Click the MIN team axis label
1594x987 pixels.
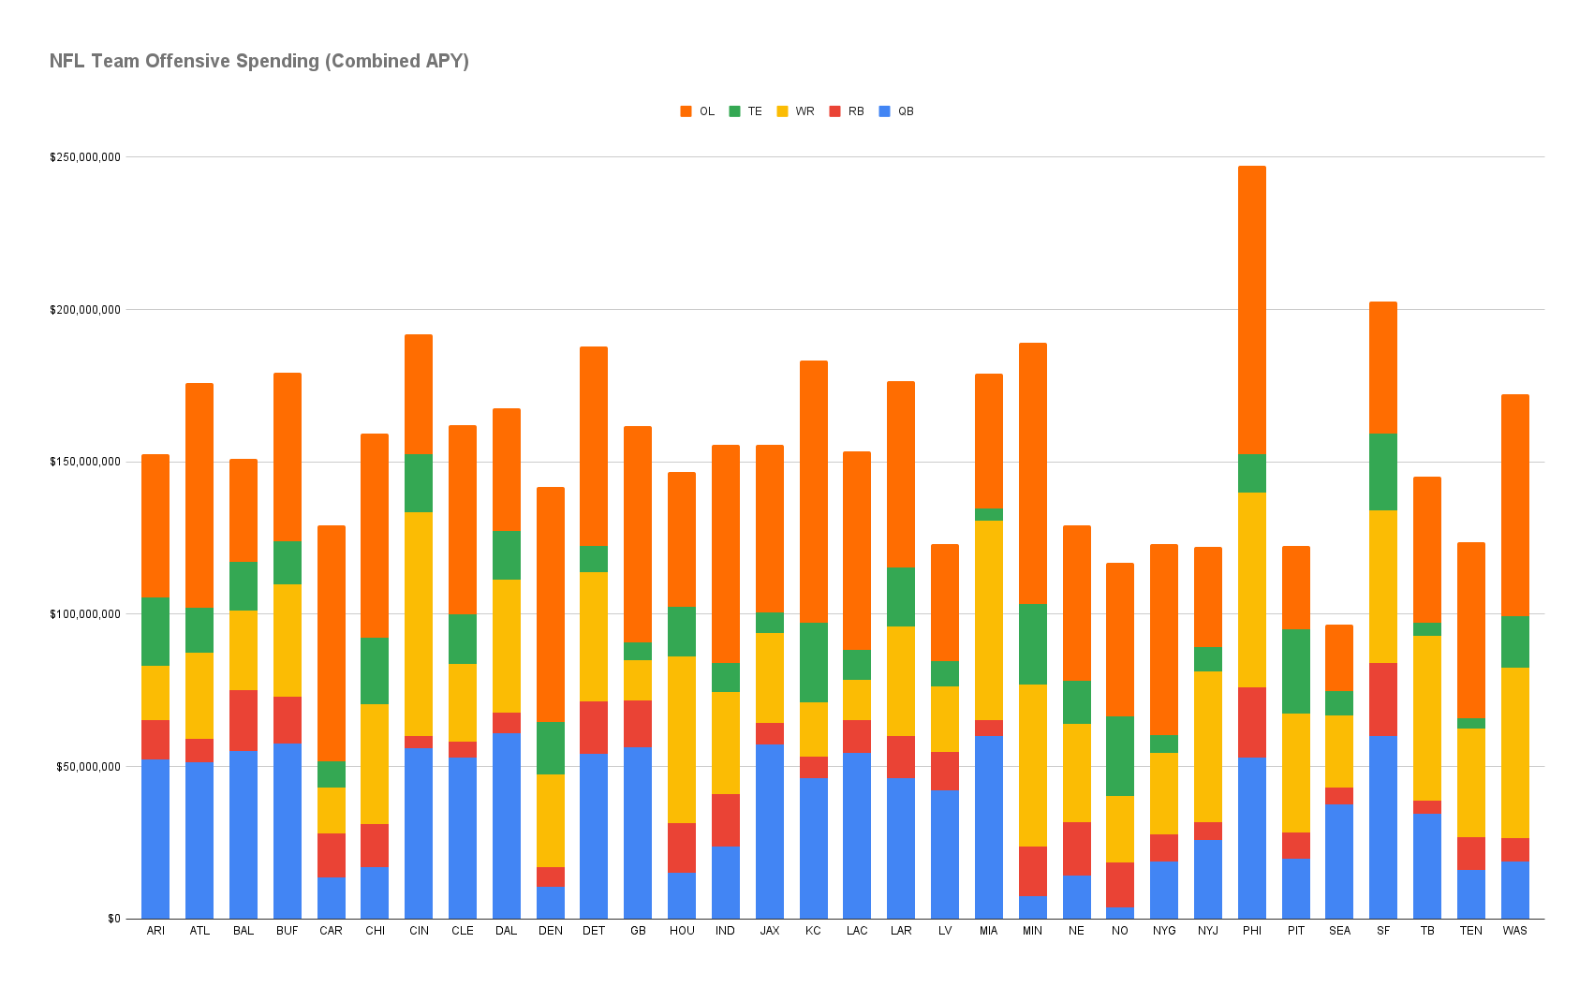click(1032, 931)
